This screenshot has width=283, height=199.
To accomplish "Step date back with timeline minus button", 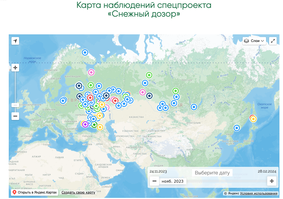I will pyautogui.click(x=154, y=181).
